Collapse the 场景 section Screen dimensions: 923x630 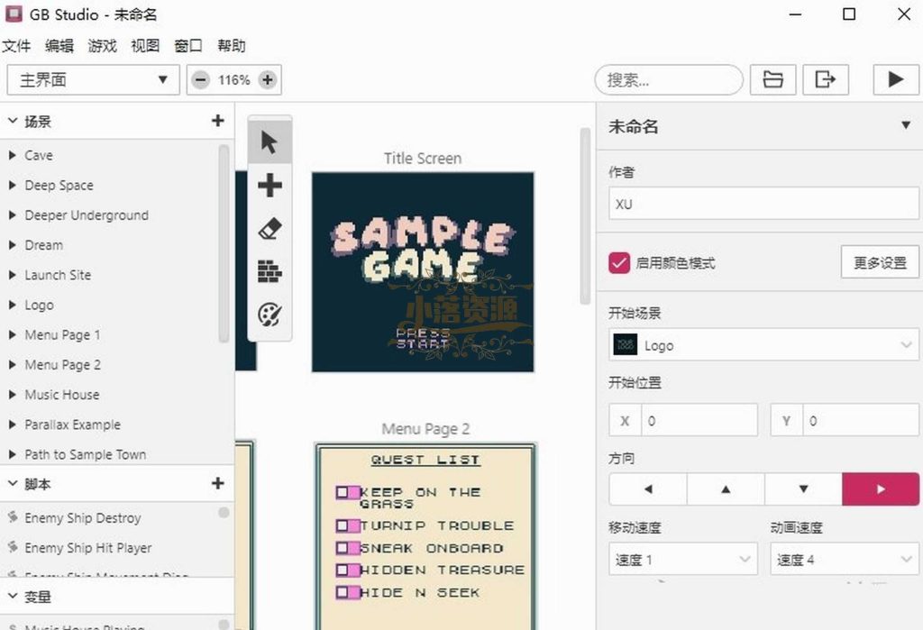click(13, 121)
